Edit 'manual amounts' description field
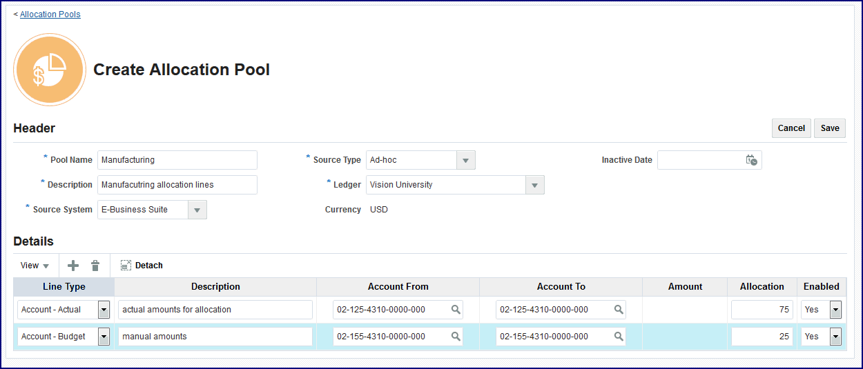Image resolution: width=863 pixels, height=369 pixels. [215, 337]
